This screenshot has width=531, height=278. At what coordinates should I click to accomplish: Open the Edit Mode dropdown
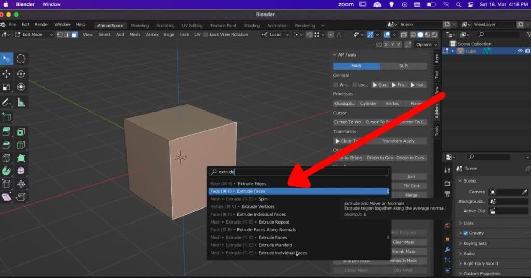tap(34, 35)
